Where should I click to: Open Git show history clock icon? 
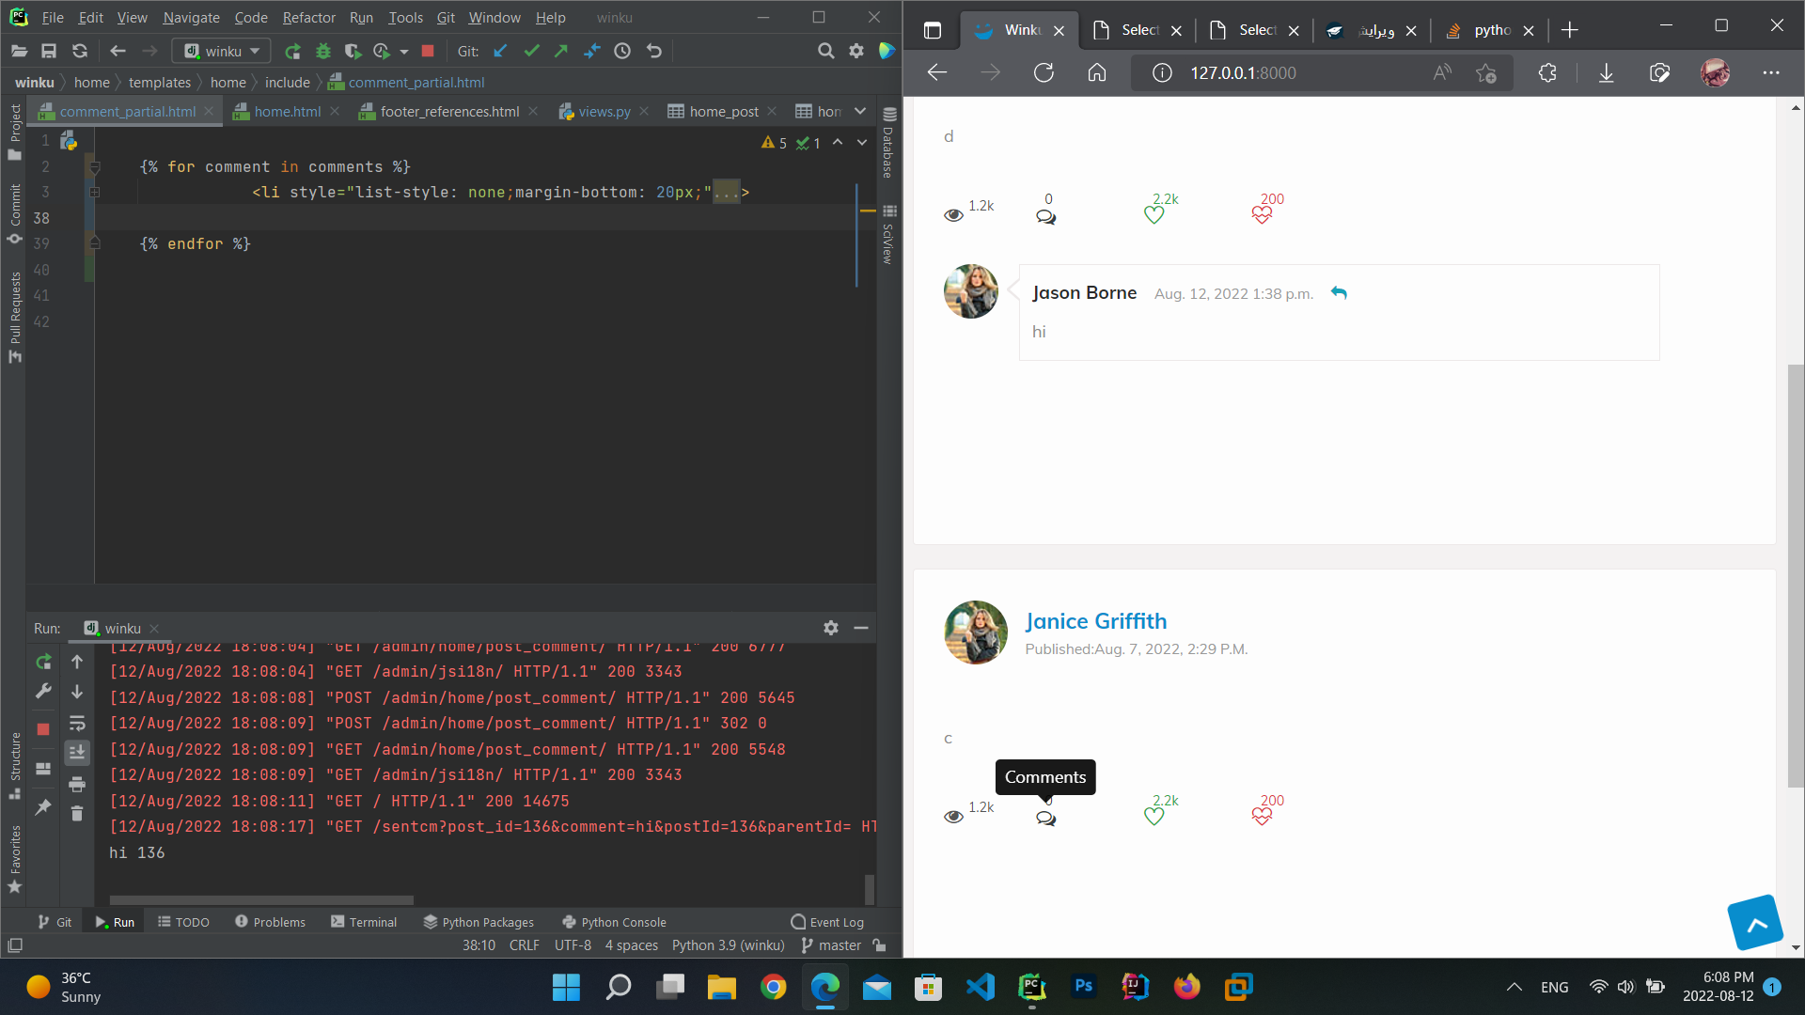(x=622, y=52)
